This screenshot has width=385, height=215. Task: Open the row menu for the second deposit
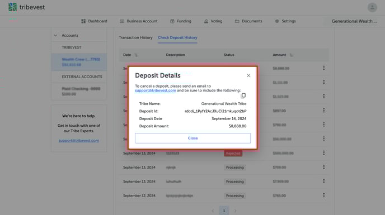tap(324, 82)
